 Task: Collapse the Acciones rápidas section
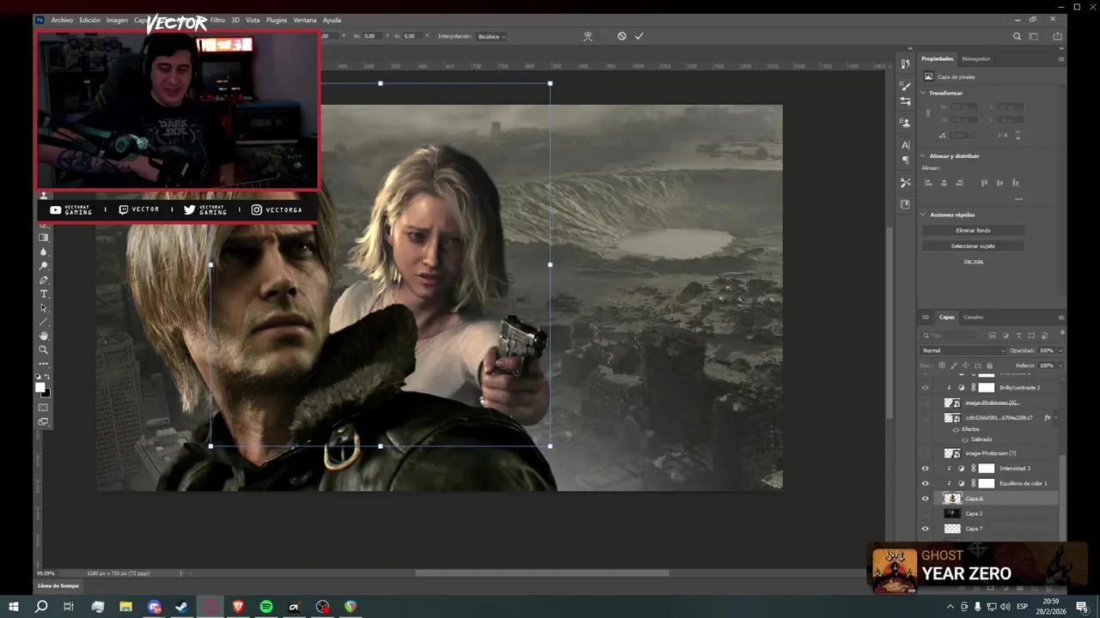924,215
